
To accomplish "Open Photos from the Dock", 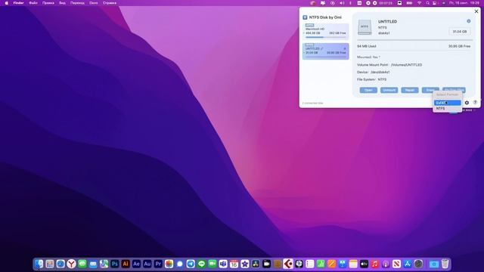I will click(169, 264).
